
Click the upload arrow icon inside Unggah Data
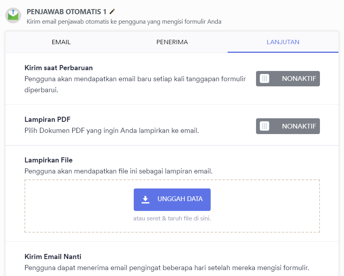[146, 200]
